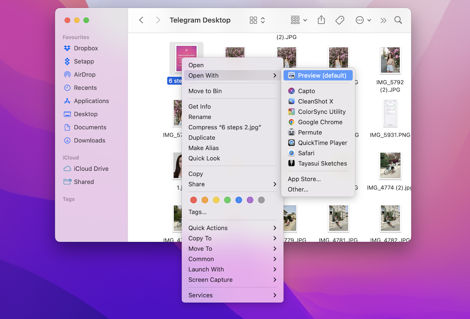
Task: Expand the Services submenu
Action: coord(200,295)
